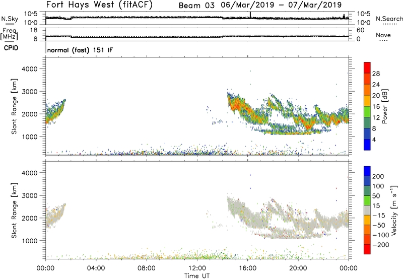Click the blue top segment of the velocity colorbar
403x279 pixels.
pyautogui.click(x=367, y=171)
